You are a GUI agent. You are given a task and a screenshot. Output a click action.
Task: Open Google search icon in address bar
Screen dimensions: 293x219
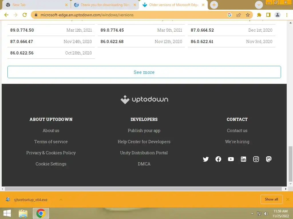click(229, 15)
